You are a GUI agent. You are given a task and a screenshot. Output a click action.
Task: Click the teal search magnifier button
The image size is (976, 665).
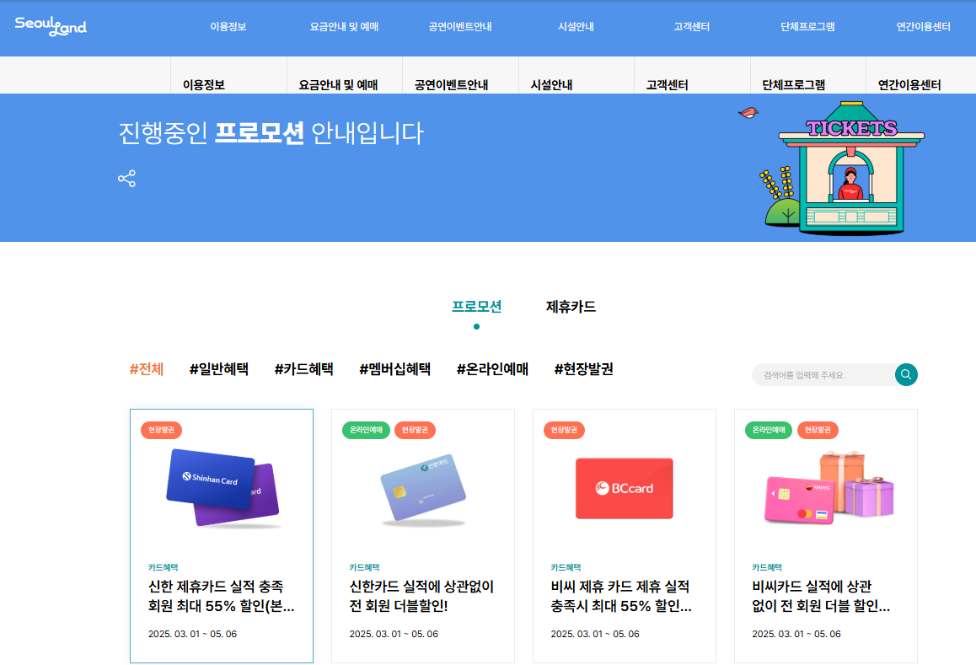(906, 374)
